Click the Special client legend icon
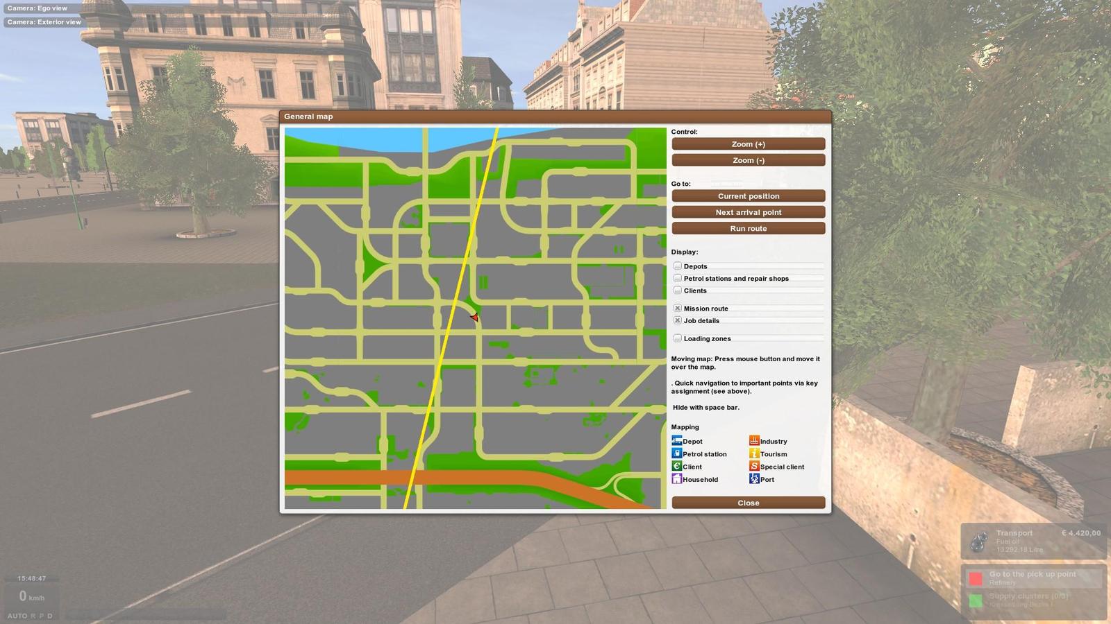Screen dimensions: 1111x624 754,467
